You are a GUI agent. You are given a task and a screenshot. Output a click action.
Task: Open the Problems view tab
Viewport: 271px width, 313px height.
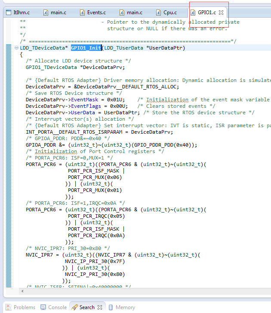click(21, 307)
